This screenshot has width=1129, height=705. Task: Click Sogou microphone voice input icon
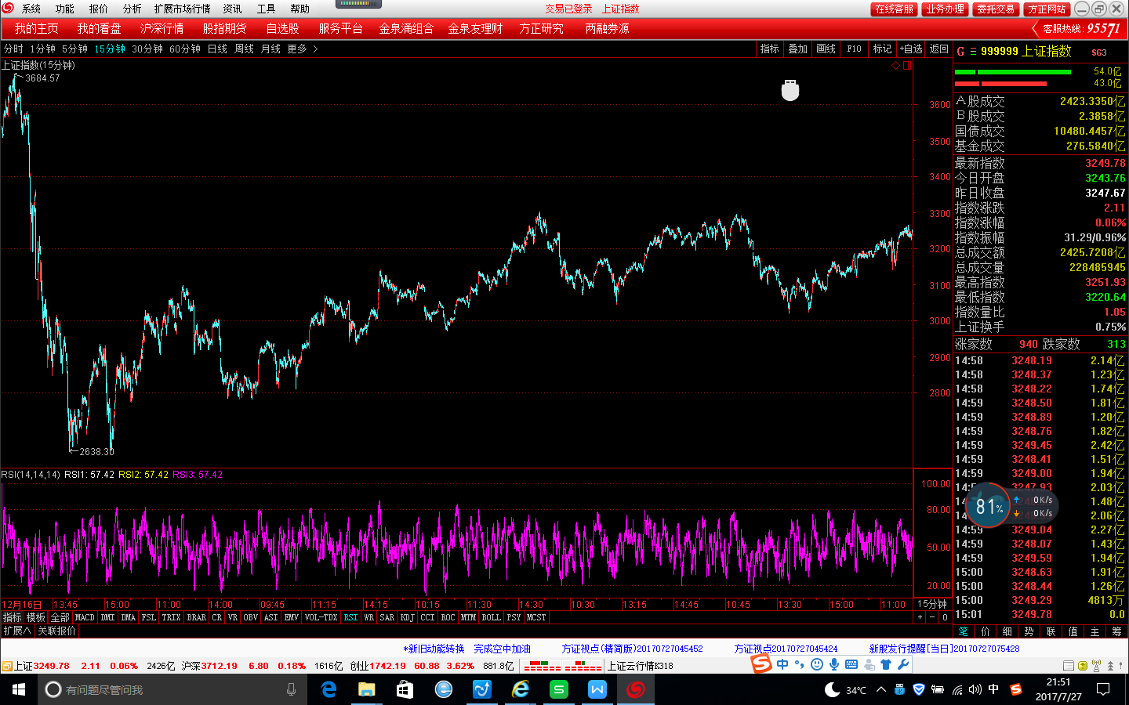(834, 664)
